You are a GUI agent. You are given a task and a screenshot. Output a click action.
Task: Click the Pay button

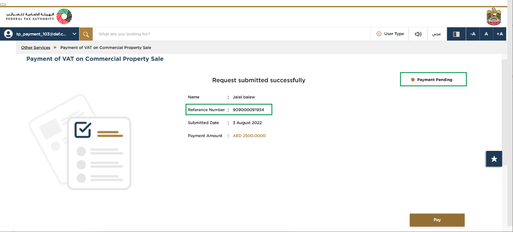[x=437, y=220]
